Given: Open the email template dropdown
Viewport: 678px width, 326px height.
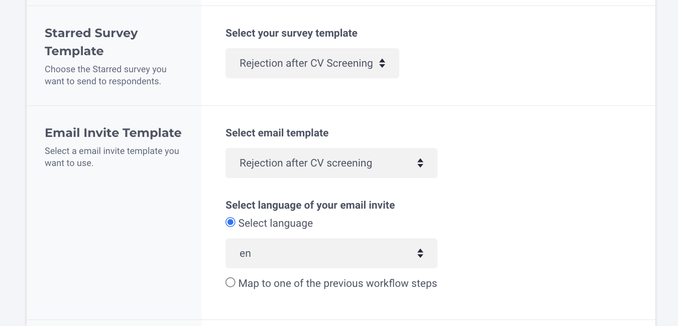Looking at the screenshot, I should pyautogui.click(x=331, y=163).
